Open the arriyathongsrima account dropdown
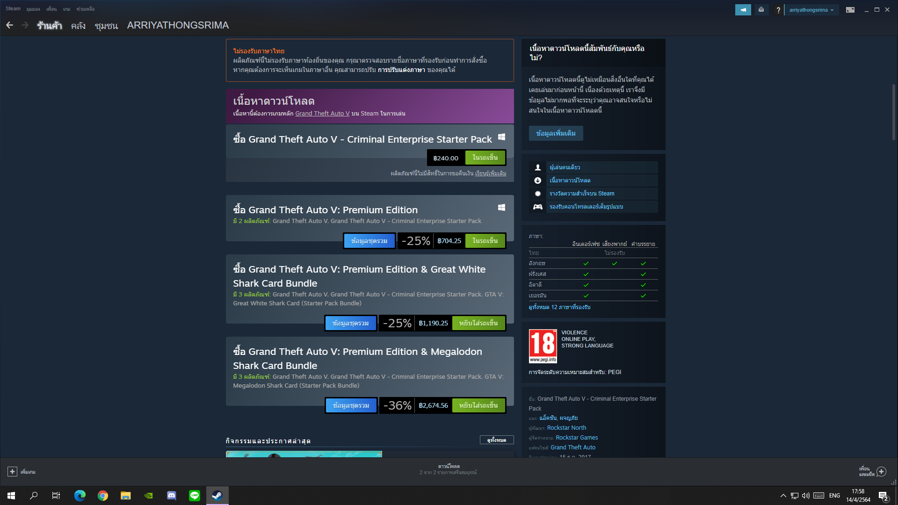 click(811, 10)
